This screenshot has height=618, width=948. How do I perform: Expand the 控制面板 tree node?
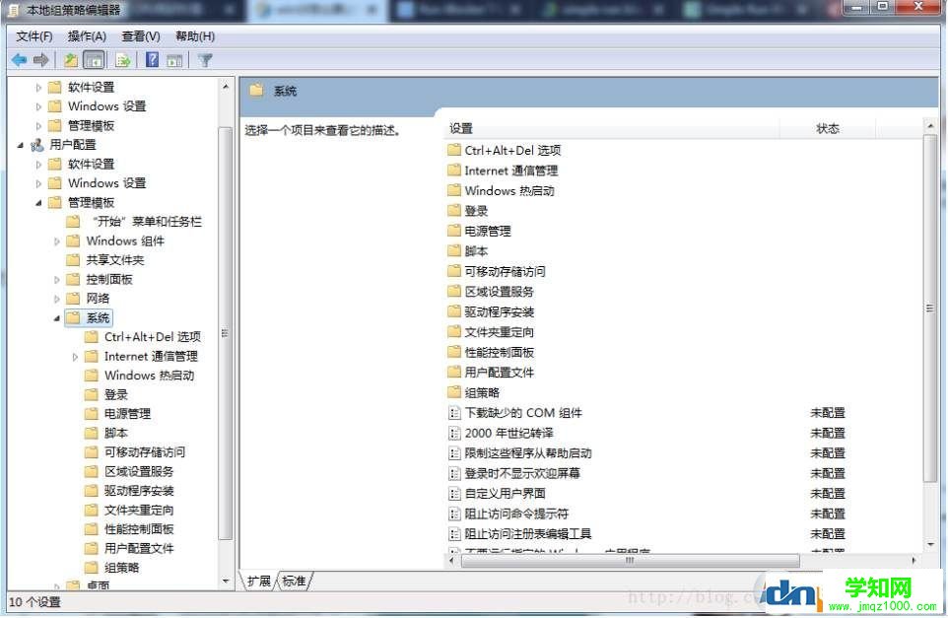point(57,280)
